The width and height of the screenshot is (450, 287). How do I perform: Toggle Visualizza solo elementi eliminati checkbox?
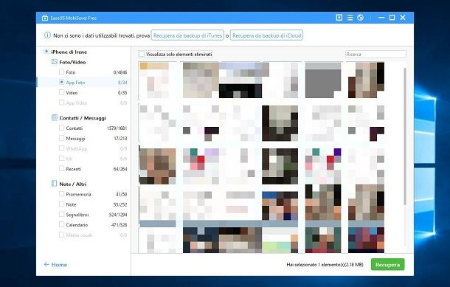coord(141,54)
